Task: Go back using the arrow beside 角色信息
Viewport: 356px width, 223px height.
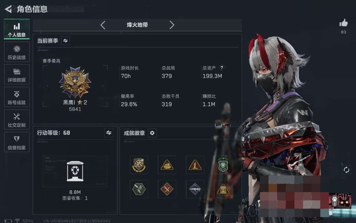Action: pos(9,9)
